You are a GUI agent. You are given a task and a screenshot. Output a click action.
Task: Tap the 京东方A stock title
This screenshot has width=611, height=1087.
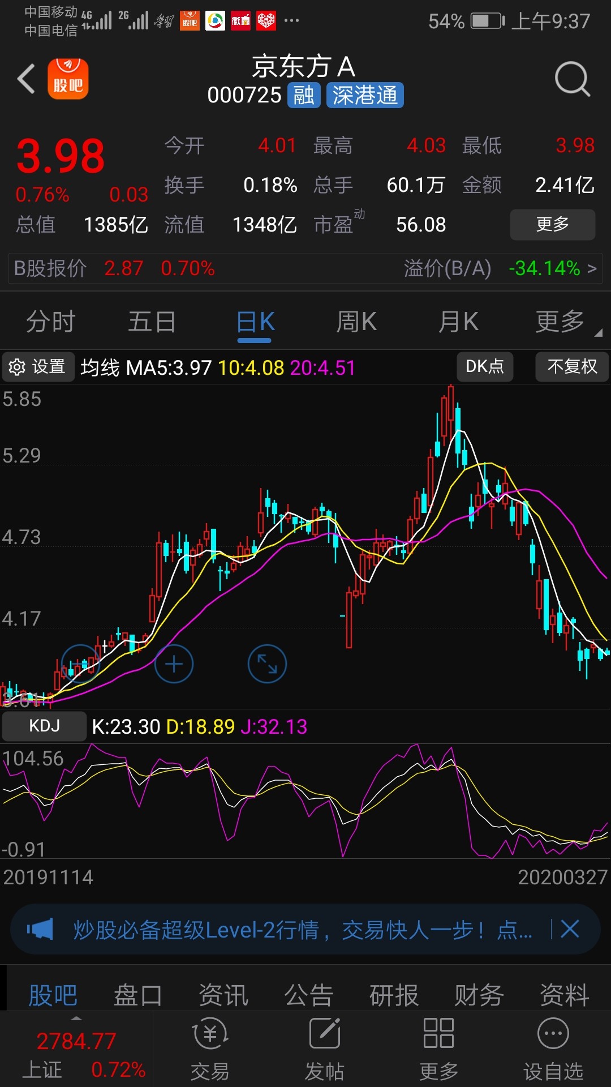pyautogui.click(x=304, y=66)
